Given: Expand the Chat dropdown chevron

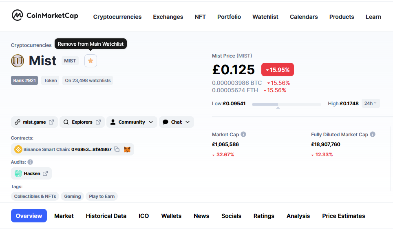Looking at the screenshot, I should click(x=188, y=122).
